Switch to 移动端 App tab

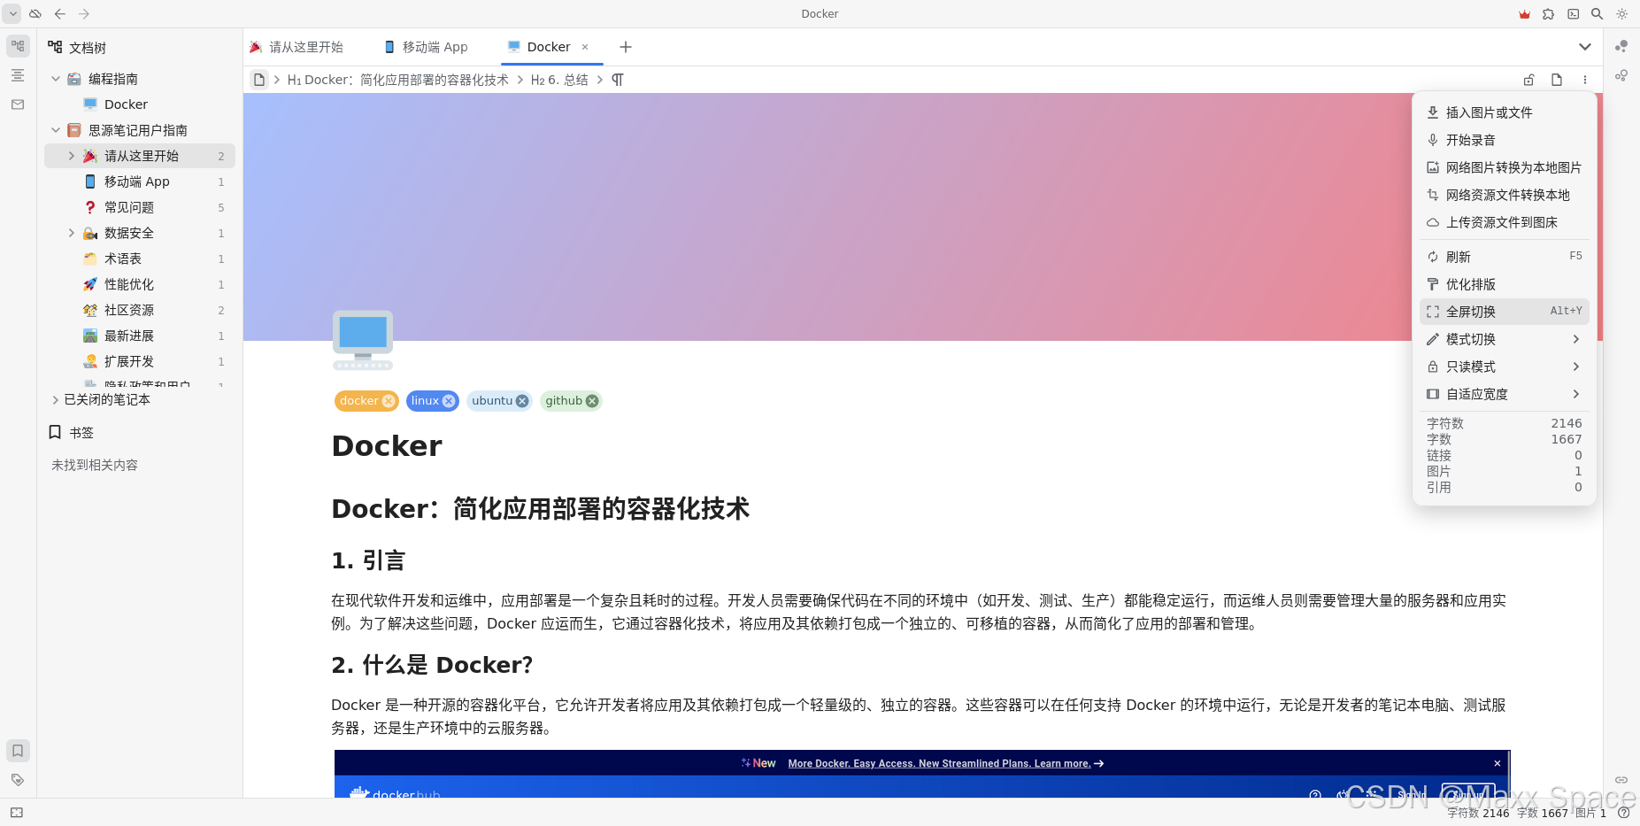coord(427,47)
